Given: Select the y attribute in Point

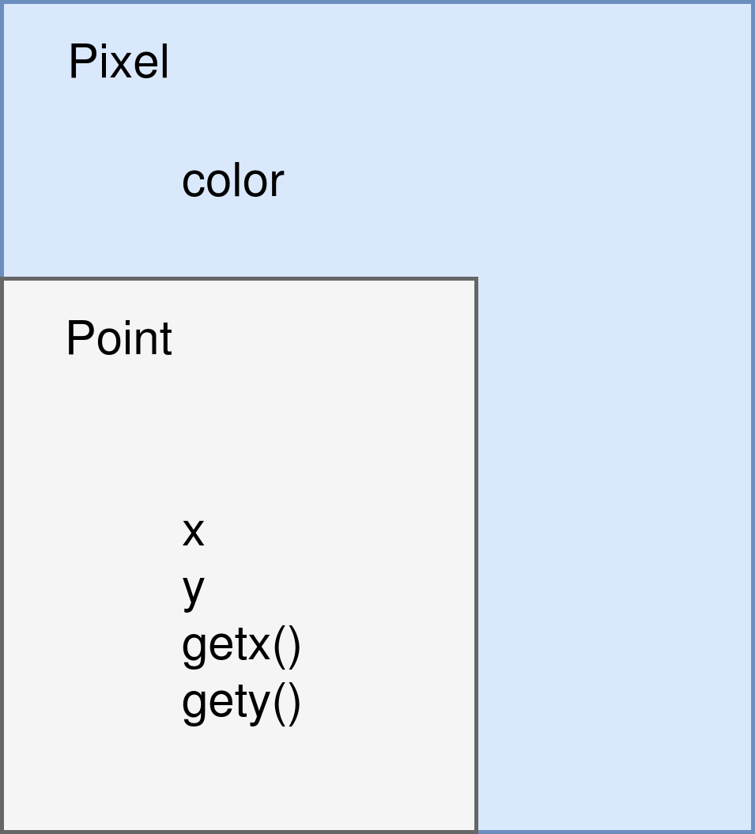Looking at the screenshot, I should point(193,589).
